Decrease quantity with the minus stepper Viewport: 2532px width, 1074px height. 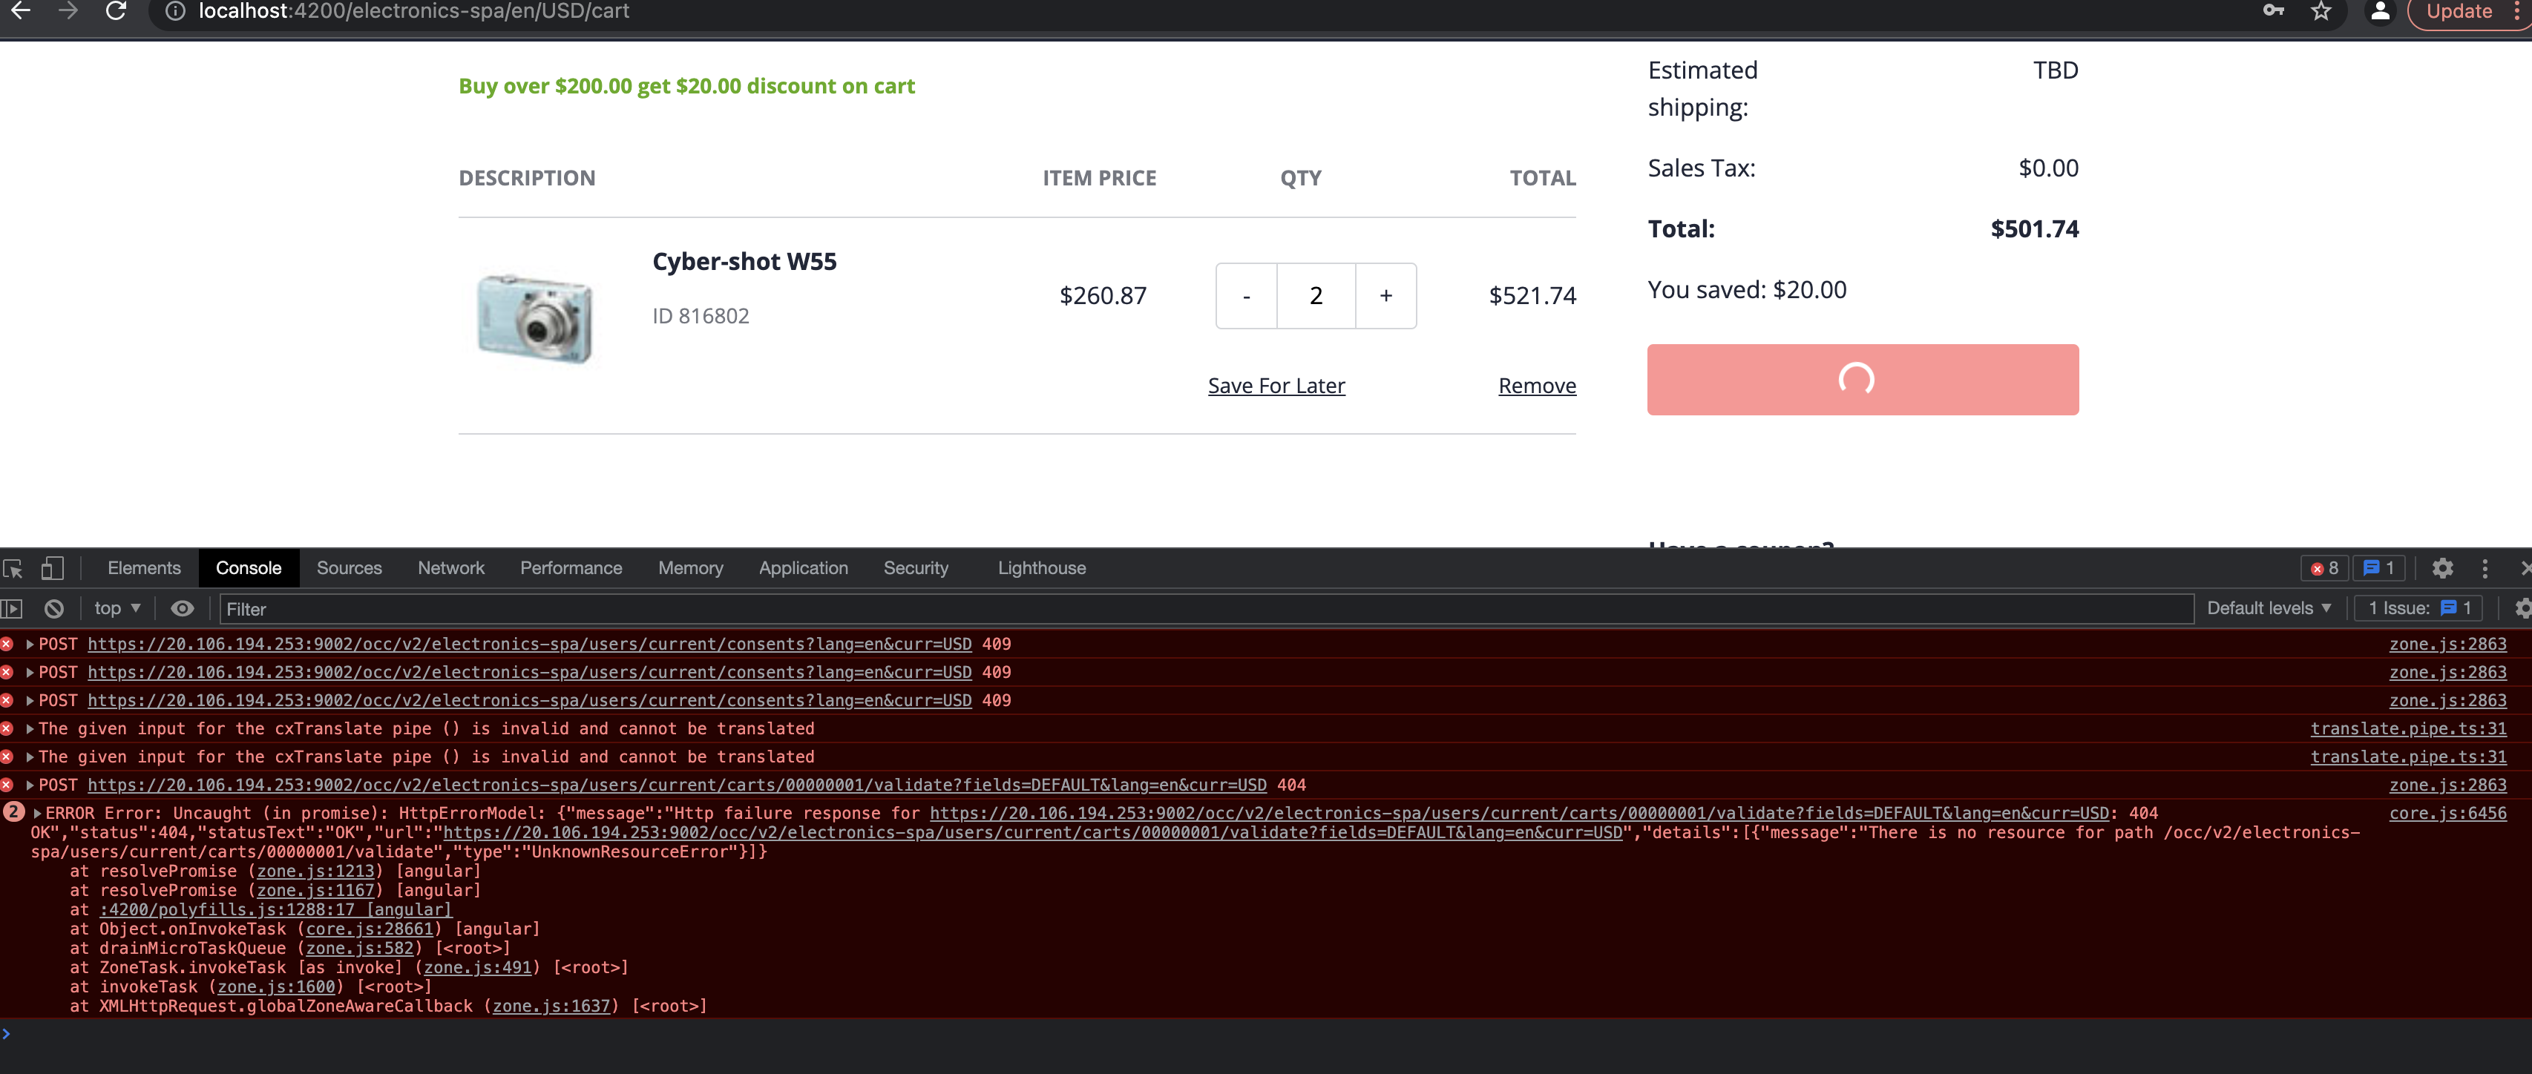(1245, 296)
